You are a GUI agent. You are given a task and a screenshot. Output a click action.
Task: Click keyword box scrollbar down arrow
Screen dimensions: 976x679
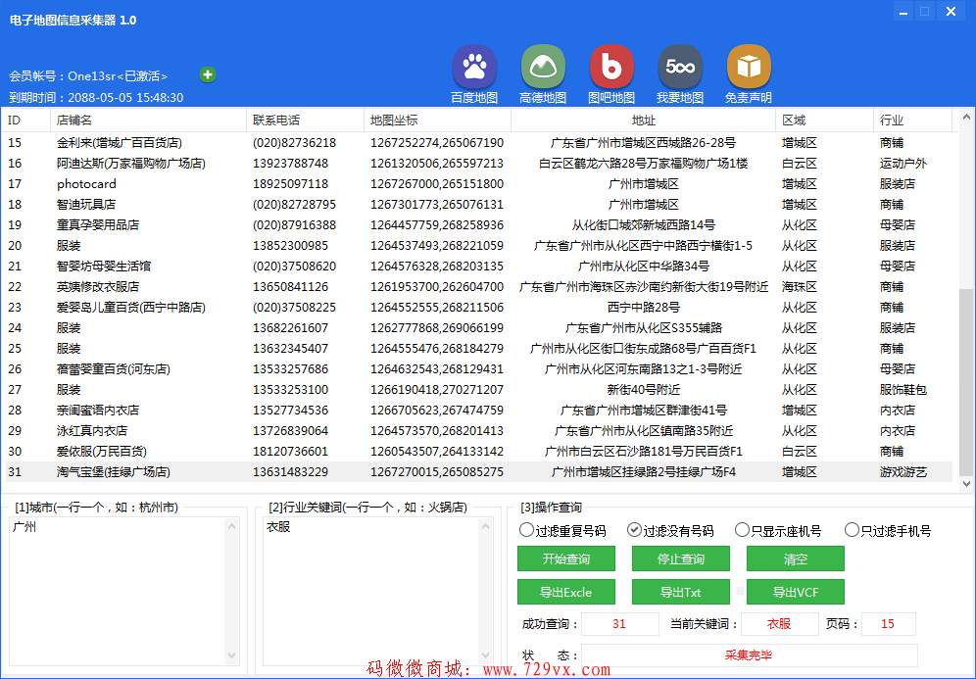click(x=485, y=655)
